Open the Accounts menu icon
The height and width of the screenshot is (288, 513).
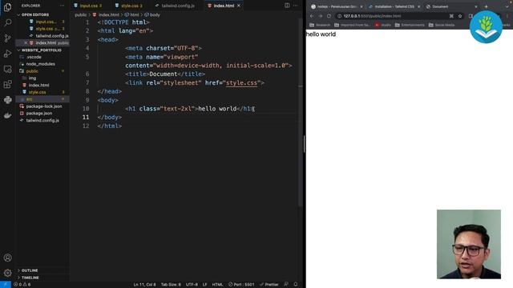pyautogui.click(x=7, y=258)
